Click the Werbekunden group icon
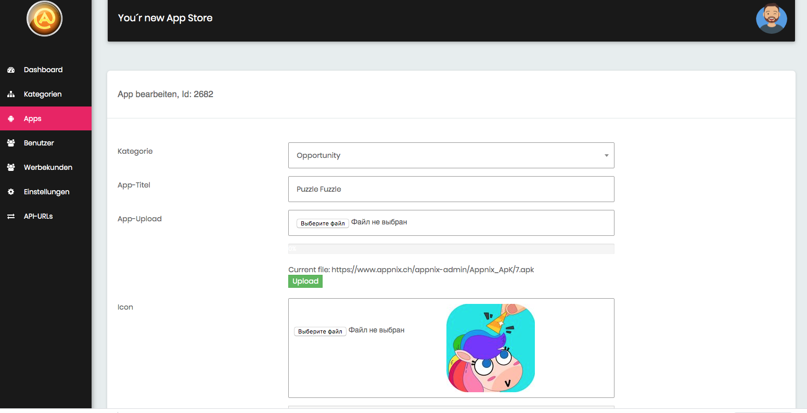The image size is (807, 413). (11, 167)
